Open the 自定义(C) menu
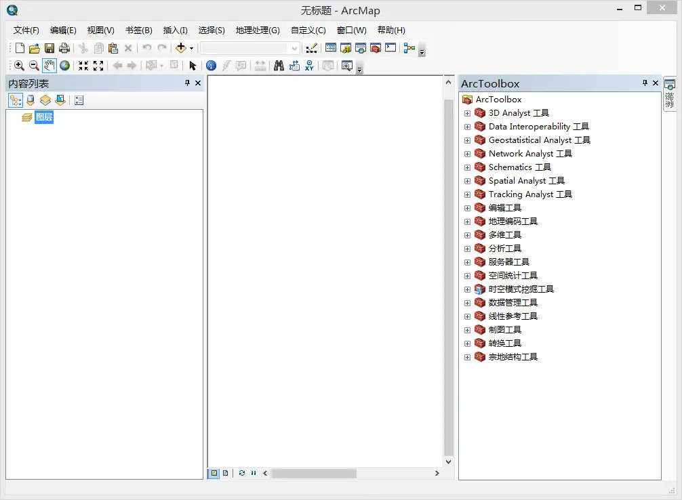The width and height of the screenshot is (682, 500). pyautogui.click(x=308, y=30)
